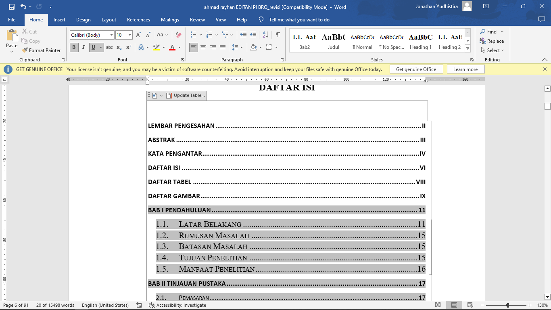Apply subscript formatting

pos(119,47)
